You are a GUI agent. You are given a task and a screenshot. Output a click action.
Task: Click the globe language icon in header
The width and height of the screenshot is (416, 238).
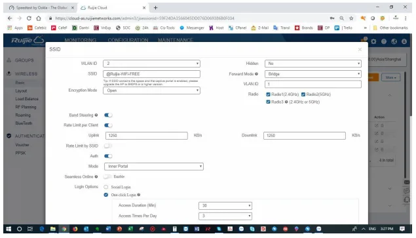click(394, 41)
